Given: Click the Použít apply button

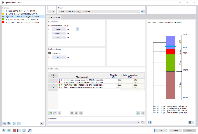Looking at the screenshot, I should [190, 131].
